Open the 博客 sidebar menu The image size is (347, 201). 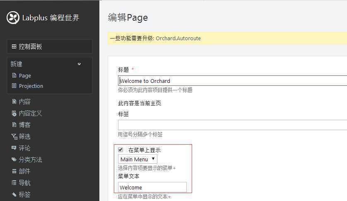[x=24, y=125]
